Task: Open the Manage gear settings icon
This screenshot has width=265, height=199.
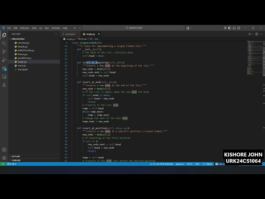Action: pos(4,158)
